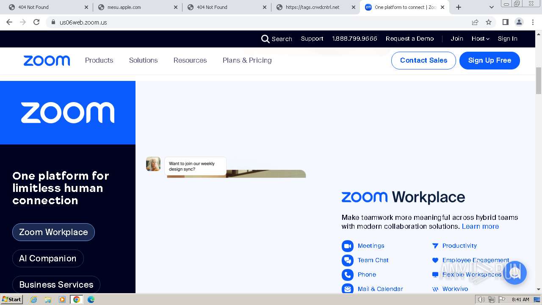Open File Explorer folder in taskbar

(x=48, y=299)
